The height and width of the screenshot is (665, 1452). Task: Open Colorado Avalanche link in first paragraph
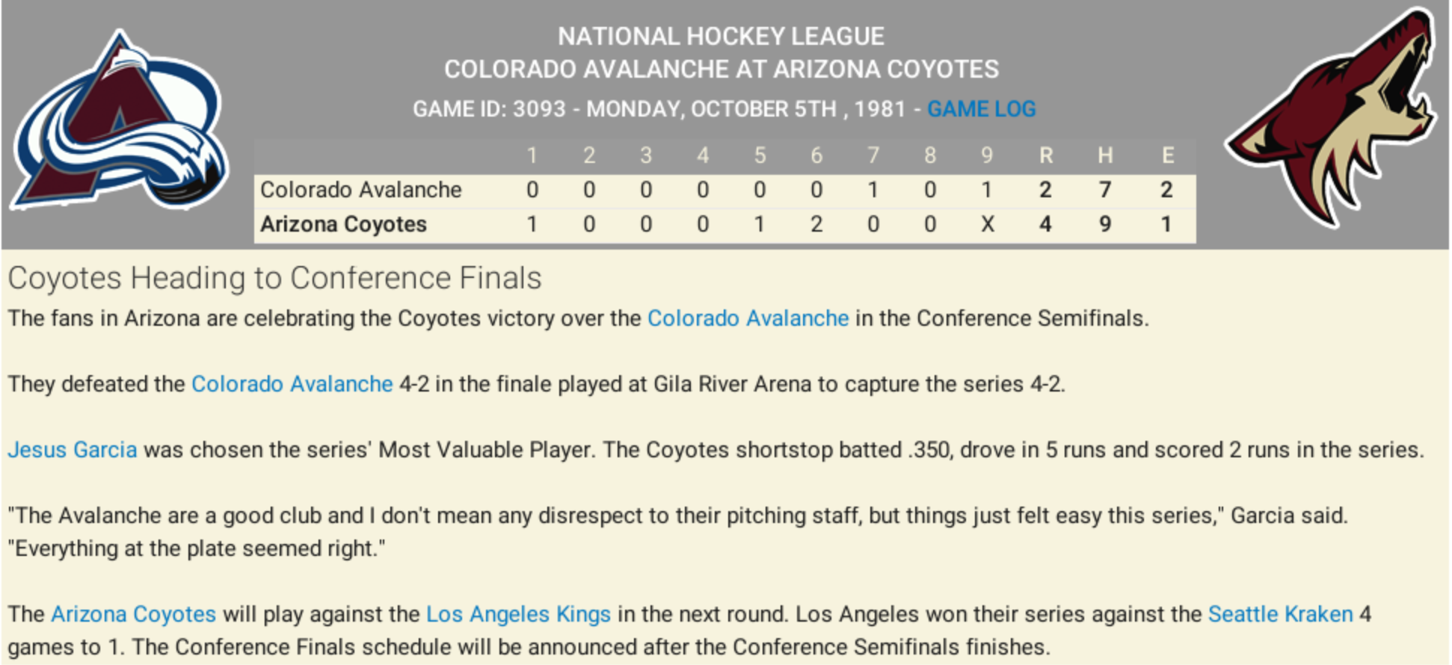748,318
